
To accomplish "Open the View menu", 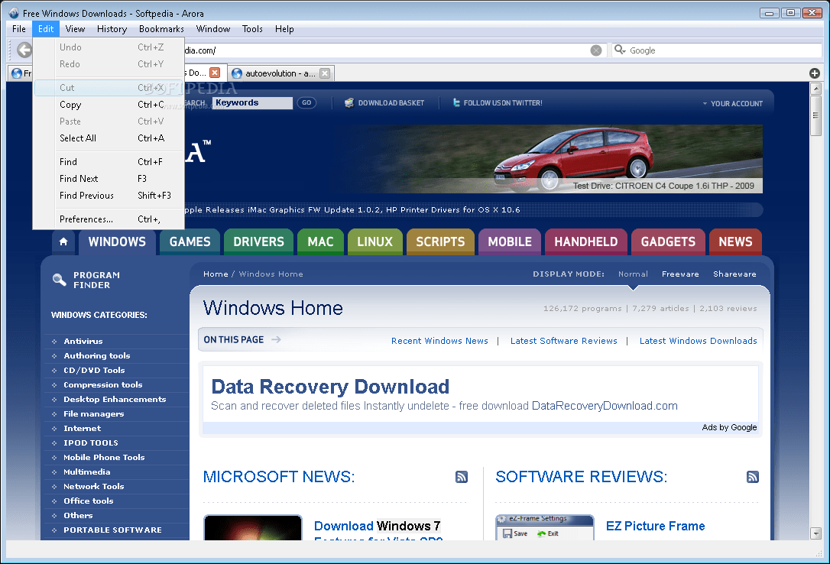I will 75,29.
